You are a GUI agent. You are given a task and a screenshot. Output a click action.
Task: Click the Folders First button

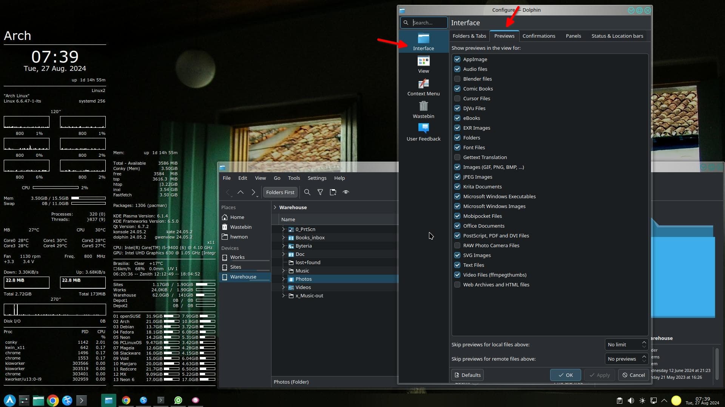coord(280,192)
